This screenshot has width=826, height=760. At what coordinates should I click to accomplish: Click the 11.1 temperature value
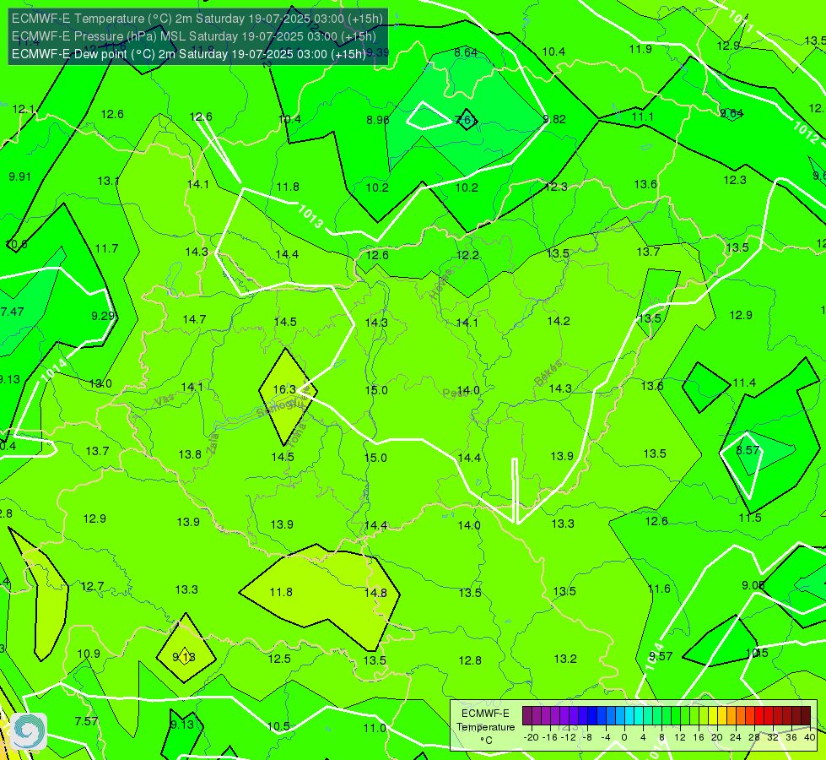click(x=643, y=117)
